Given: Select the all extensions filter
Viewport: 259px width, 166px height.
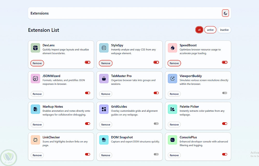Looking at the screenshot, I should pos(199,30).
